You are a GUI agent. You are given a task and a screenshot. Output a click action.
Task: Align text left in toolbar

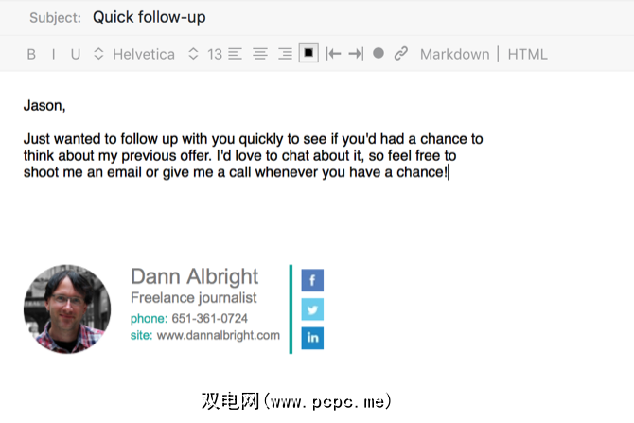click(235, 54)
